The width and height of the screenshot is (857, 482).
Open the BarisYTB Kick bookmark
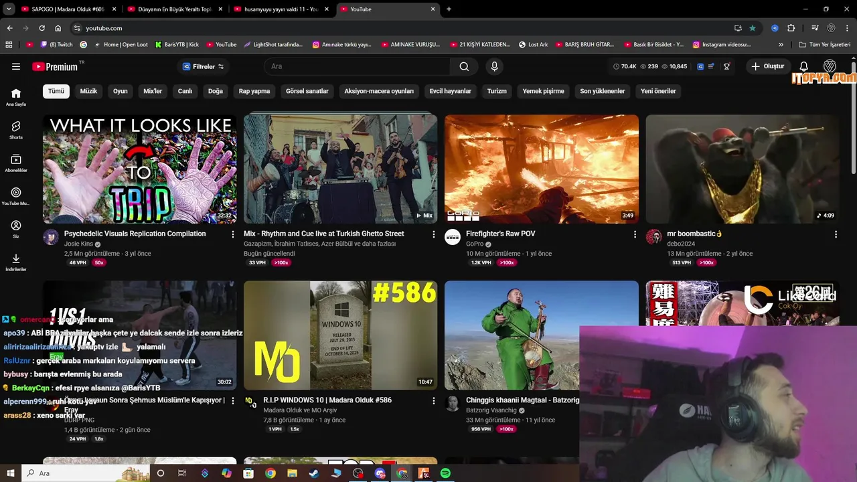(177, 45)
